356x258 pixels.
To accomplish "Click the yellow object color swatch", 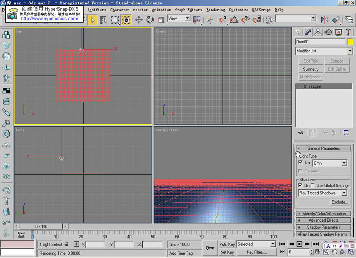I will (x=350, y=43).
